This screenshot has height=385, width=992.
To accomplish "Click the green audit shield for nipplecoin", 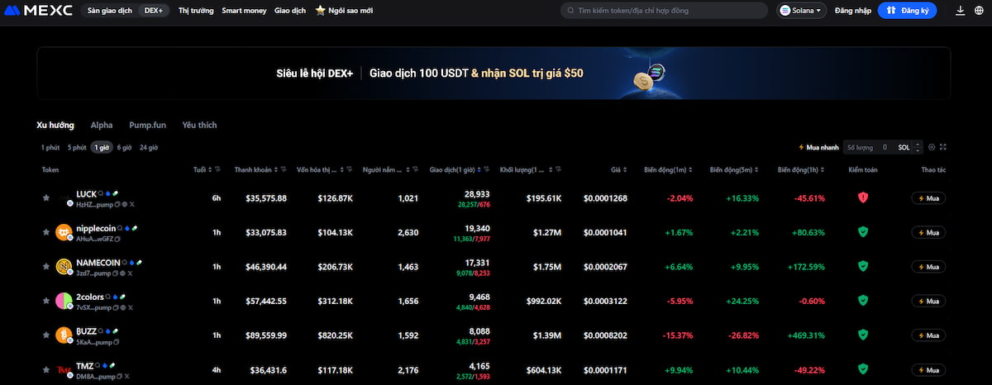I will [x=863, y=233].
